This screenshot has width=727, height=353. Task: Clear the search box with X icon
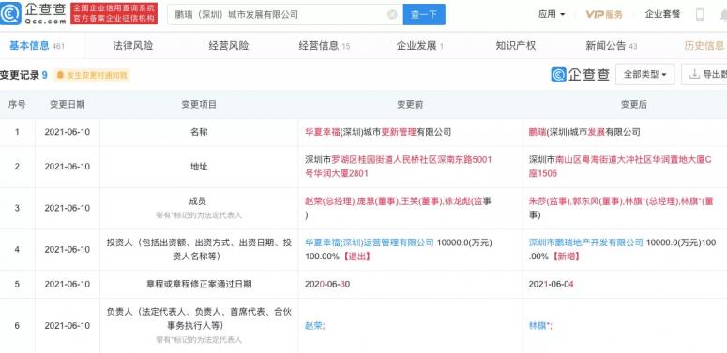(392, 15)
